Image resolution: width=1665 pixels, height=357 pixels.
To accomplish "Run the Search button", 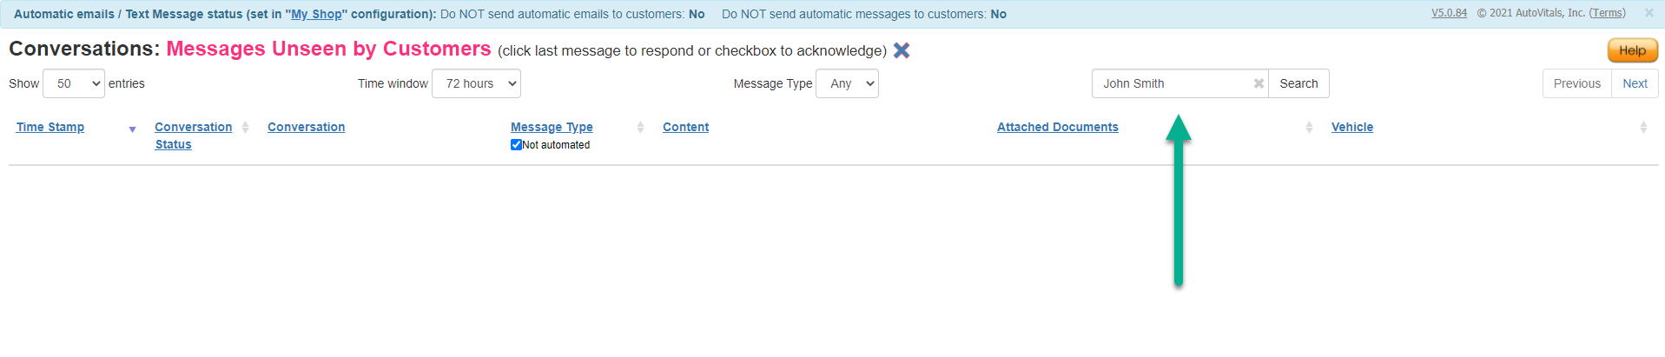I will point(1298,83).
